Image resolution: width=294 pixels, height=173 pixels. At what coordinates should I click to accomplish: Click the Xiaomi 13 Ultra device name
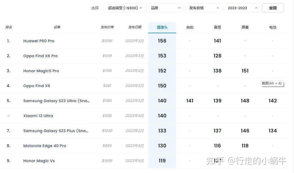tap(38, 116)
